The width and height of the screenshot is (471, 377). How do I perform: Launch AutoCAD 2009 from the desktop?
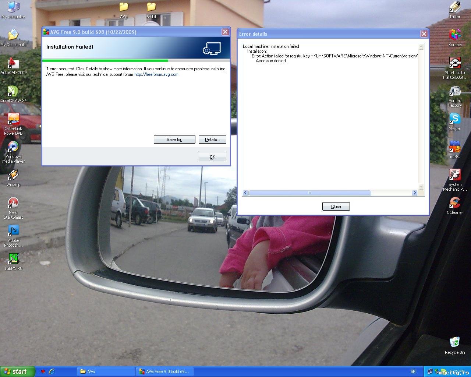point(13,66)
